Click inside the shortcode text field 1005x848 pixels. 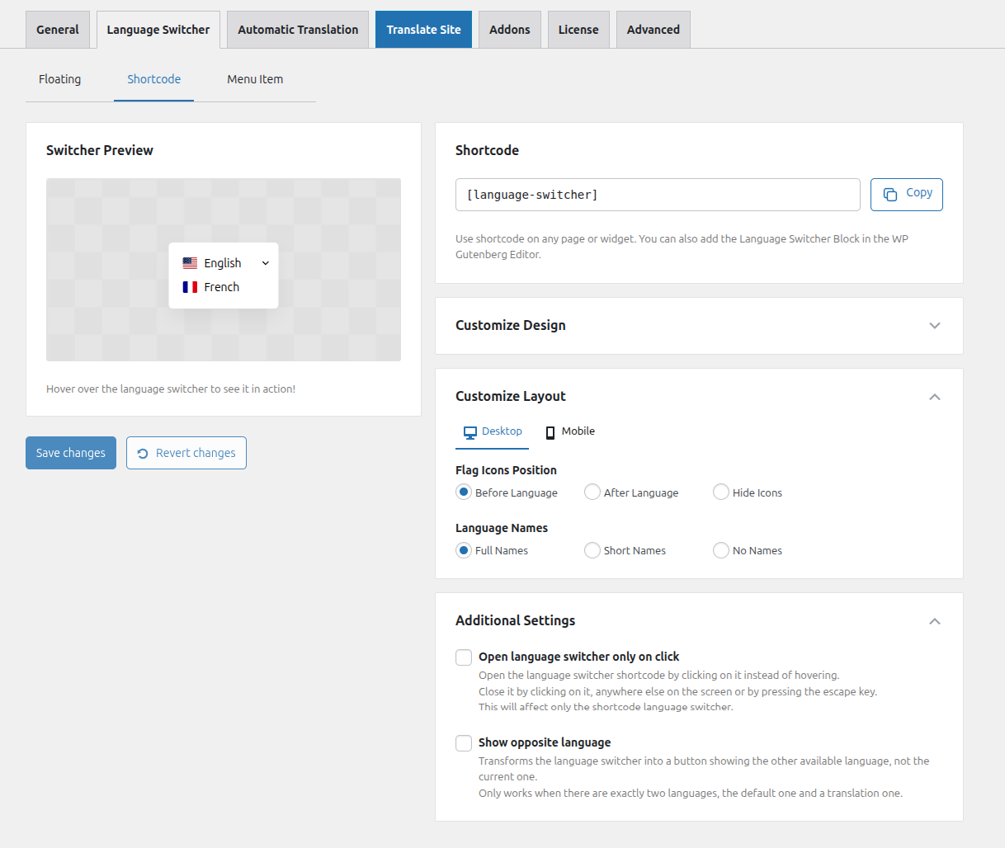(x=658, y=194)
